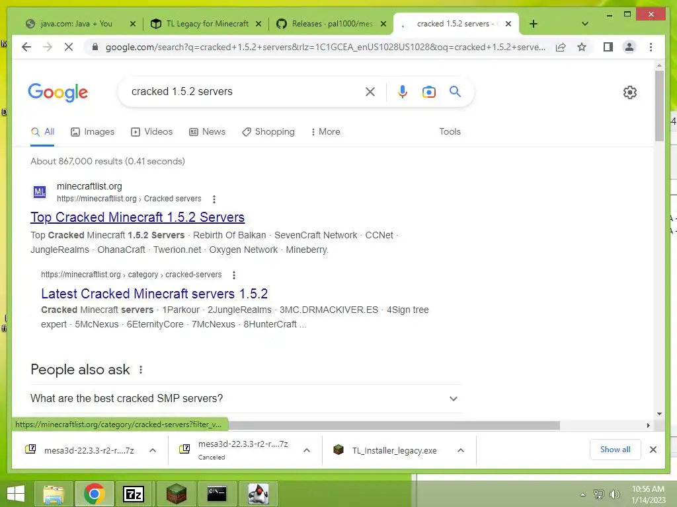Viewport: 677px width, 507px height.
Task: Start a voice search with microphone
Action: pos(403,91)
